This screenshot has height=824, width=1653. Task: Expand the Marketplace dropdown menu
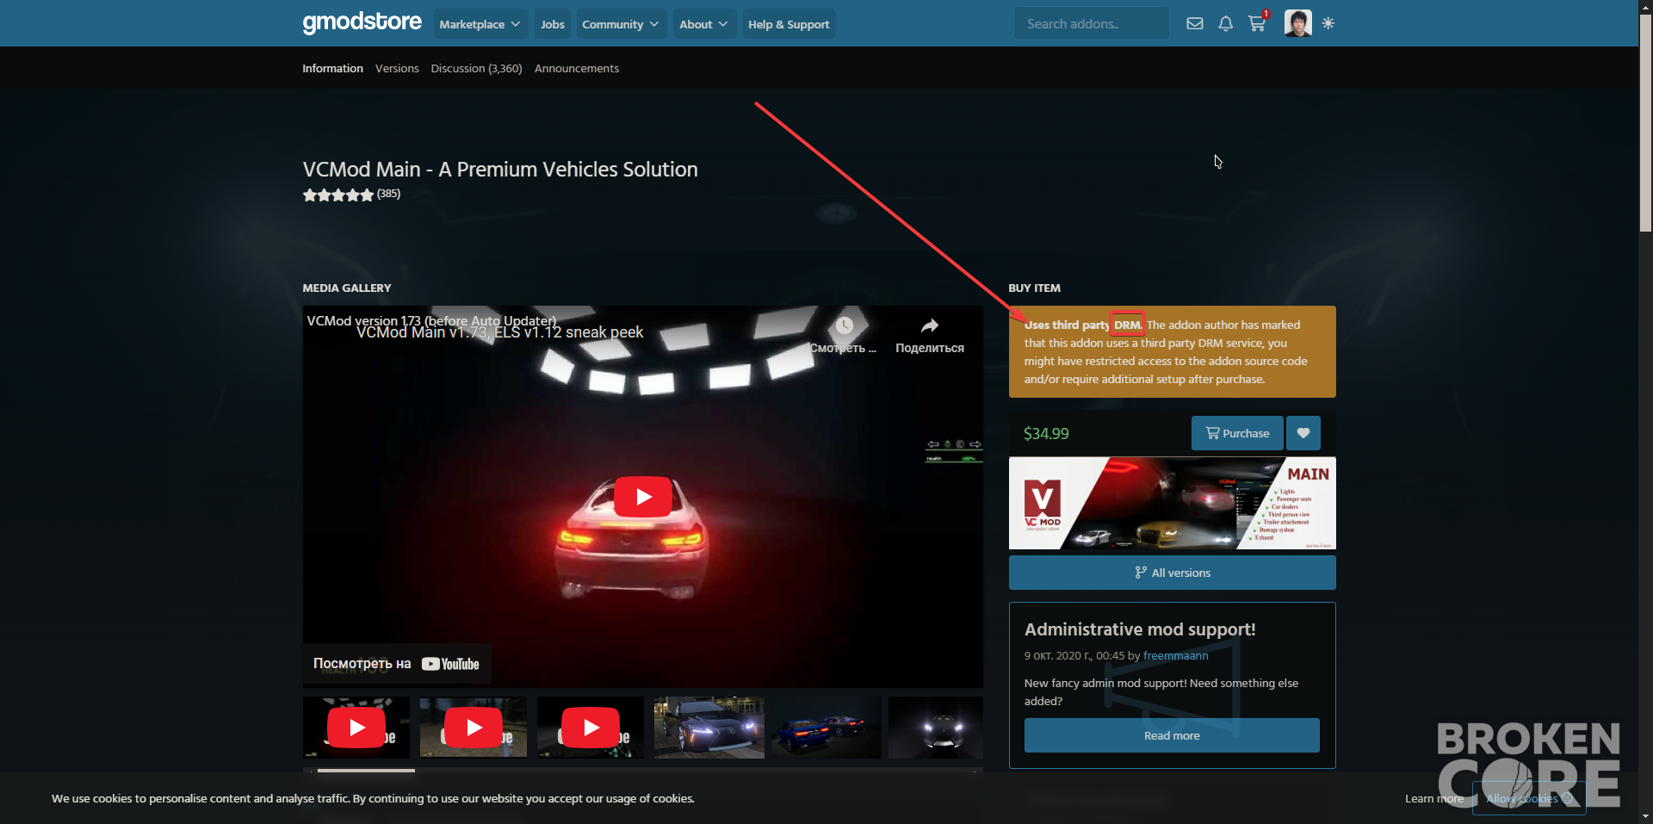click(x=479, y=24)
